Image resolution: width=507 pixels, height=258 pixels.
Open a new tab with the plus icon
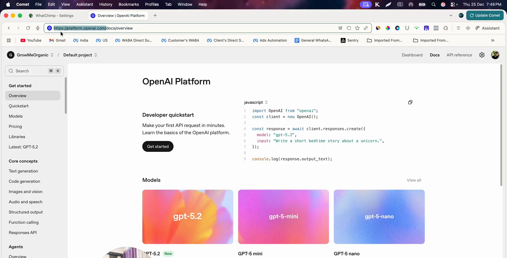click(x=155, y=16)
